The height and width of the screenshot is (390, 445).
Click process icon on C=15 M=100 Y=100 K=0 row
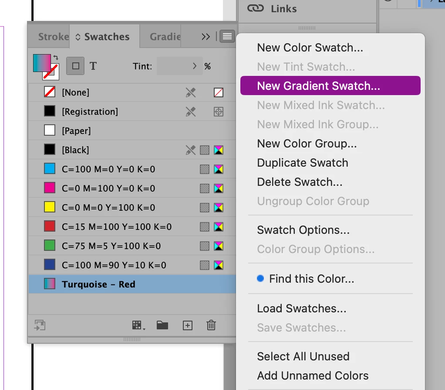click(x=205, y=227)
